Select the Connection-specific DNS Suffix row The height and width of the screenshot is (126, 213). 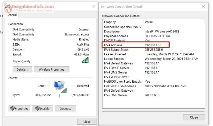tap(154, 27)
